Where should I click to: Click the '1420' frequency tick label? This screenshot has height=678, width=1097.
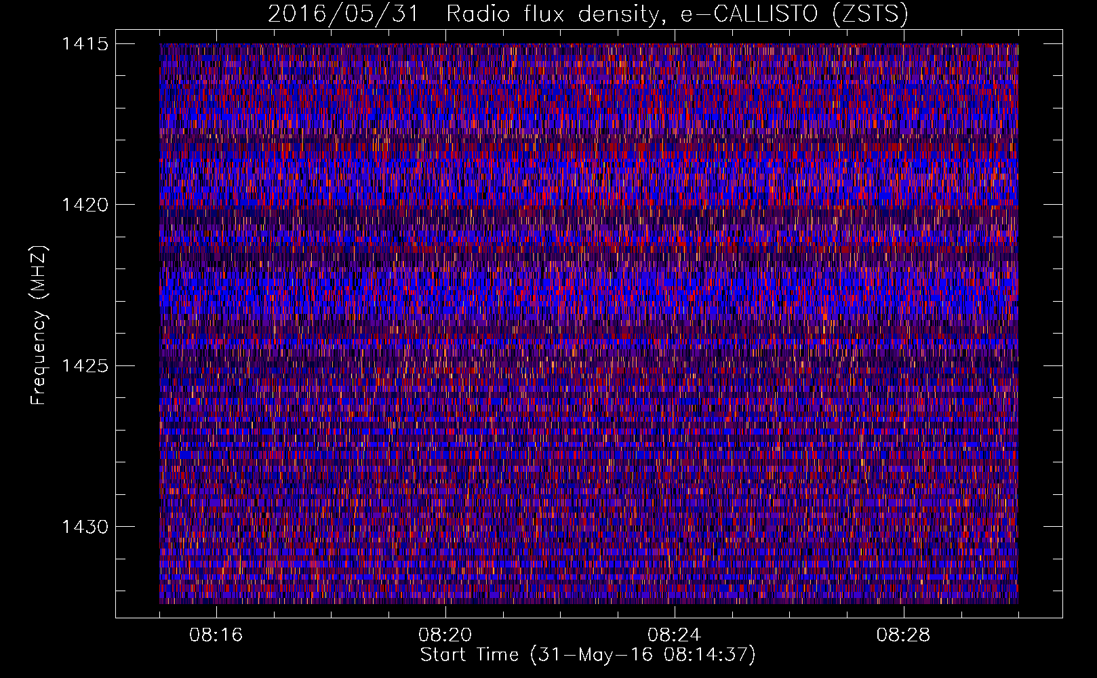point(85,205)
